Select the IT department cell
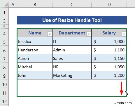 72,41
